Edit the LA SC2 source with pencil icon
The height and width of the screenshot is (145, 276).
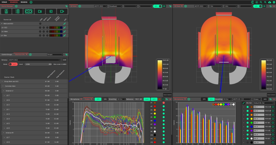(x=65, y=27)
